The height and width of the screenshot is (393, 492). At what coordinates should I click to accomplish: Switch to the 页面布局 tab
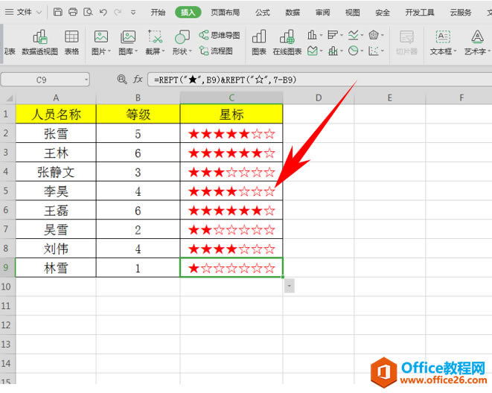tap(226, 12)
